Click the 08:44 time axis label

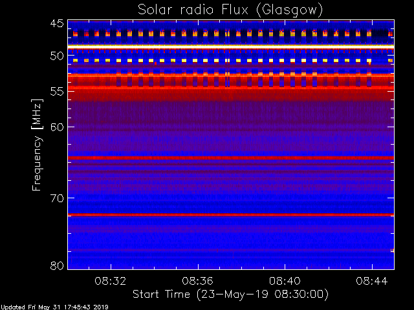[x=372, y=281]
